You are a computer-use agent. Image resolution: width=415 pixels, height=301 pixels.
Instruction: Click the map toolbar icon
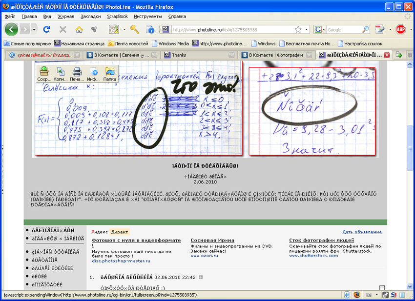pos(114,29)
